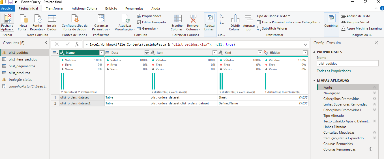This screenshot has height=159, width=384.
Task: Select the tradução_status query
Action: [x=24, y=80]
